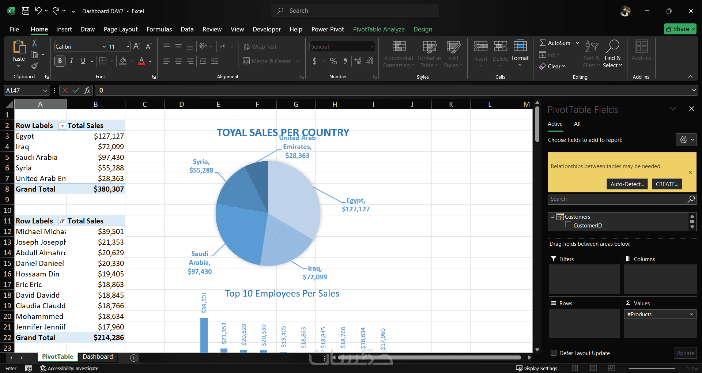
Task: Open the font name Calibri dropdown
Action: (104, 47)
